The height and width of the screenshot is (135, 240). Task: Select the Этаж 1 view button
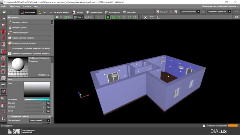[x=78, y=17]
